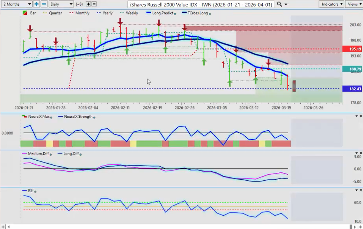The height and width of the screenshot is (229, 363).
Task: Open the Indicators menu
Action: 332,4
